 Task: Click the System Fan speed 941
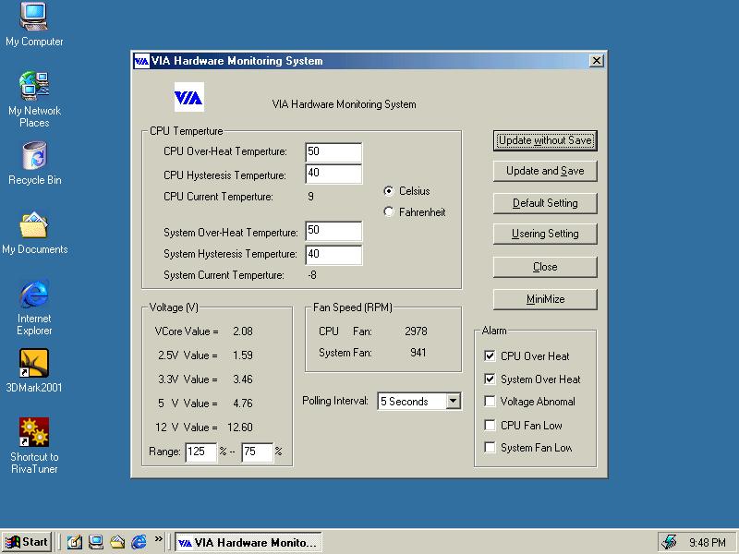(x=418, y=353)
